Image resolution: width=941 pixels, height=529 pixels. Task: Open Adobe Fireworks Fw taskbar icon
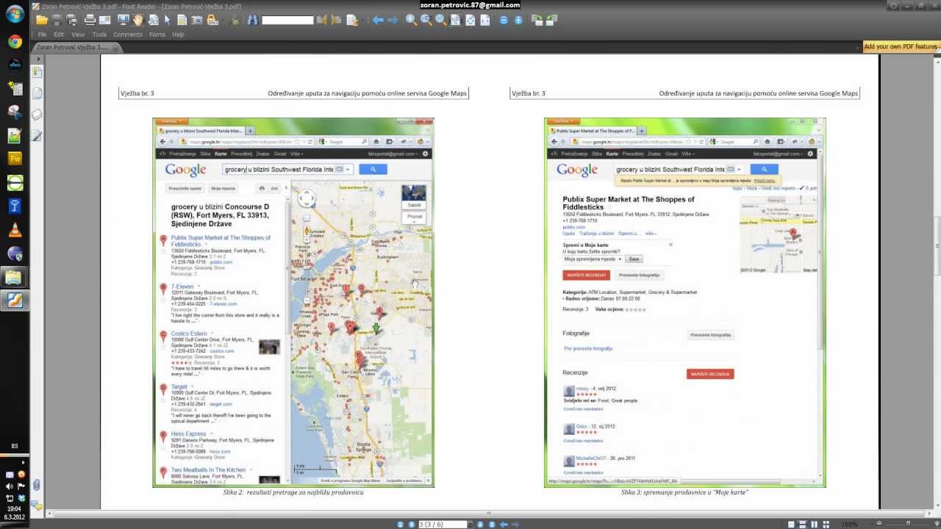15,158
